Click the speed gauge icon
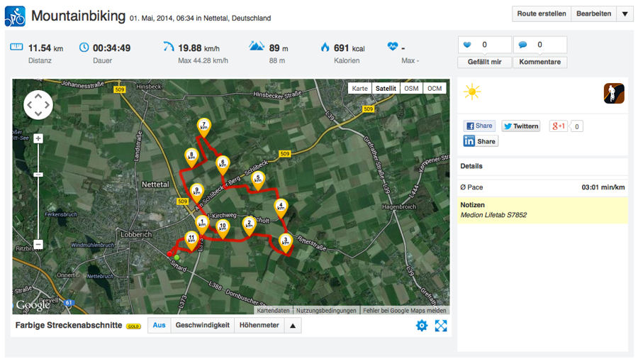Screen dimensions: 638x364 (x=169, y=46)
